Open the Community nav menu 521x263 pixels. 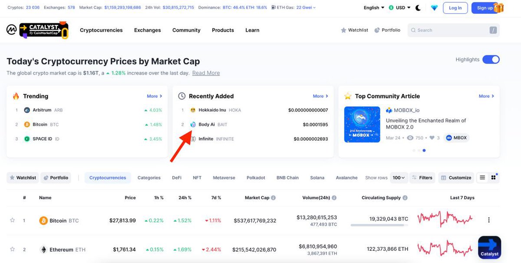click(x=186, y=30)
